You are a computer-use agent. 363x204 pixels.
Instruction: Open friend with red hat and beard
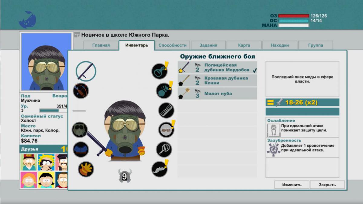click(x=28, y=162)
